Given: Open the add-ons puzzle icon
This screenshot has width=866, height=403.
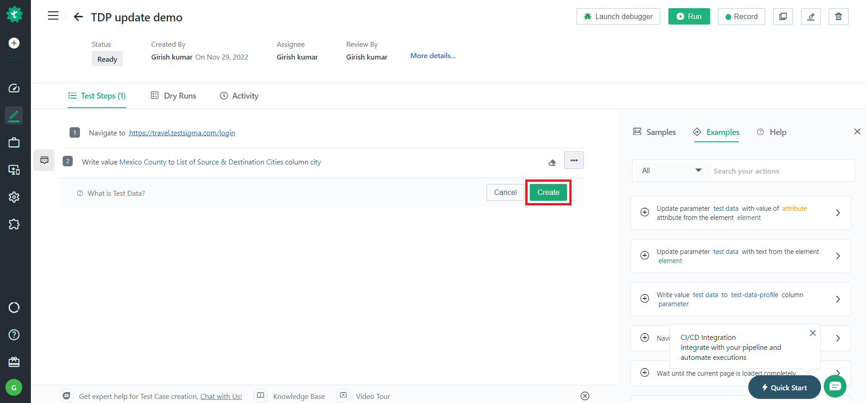Looking at the screenshot, I should tap(14, 224).
